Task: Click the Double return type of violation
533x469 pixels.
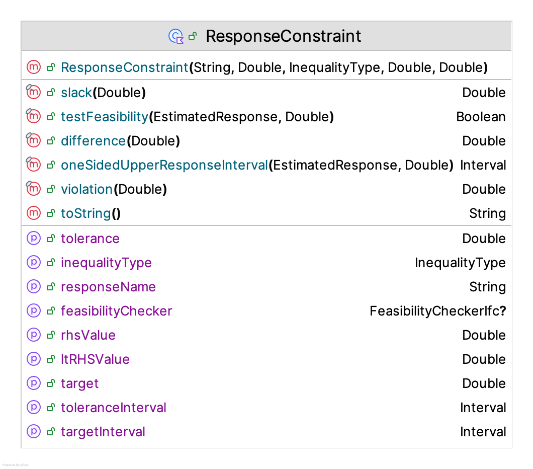Action: pos(484,189)
